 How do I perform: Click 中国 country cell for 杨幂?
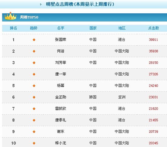(x=93, y=86)
